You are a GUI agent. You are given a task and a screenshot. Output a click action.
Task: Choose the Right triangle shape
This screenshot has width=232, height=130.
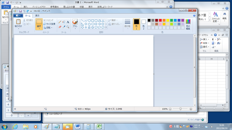click(x=82, y=24)
